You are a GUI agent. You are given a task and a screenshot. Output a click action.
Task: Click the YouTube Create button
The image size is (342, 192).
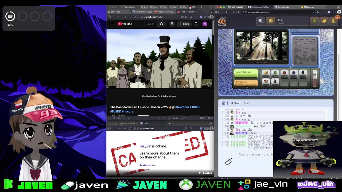point(184,24)
